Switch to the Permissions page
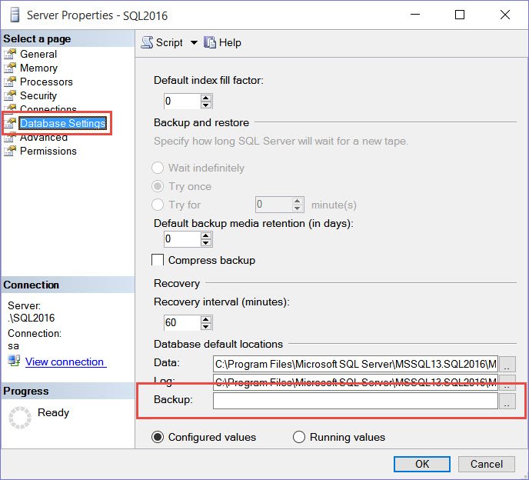529x480 pixels. 48,151
